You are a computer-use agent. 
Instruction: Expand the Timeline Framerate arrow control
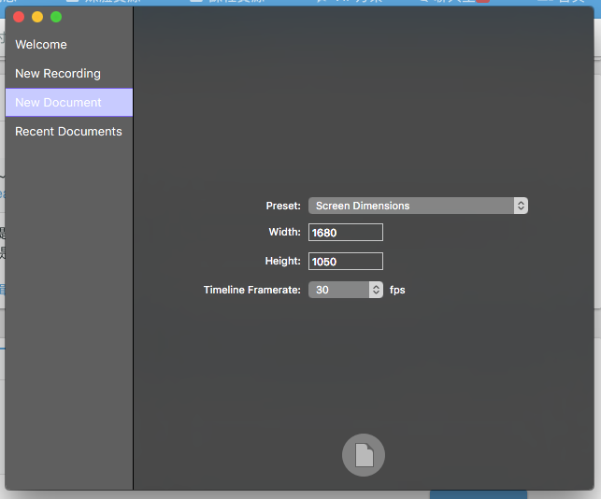377,290
